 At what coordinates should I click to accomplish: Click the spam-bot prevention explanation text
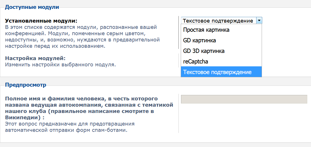point(70,127)
